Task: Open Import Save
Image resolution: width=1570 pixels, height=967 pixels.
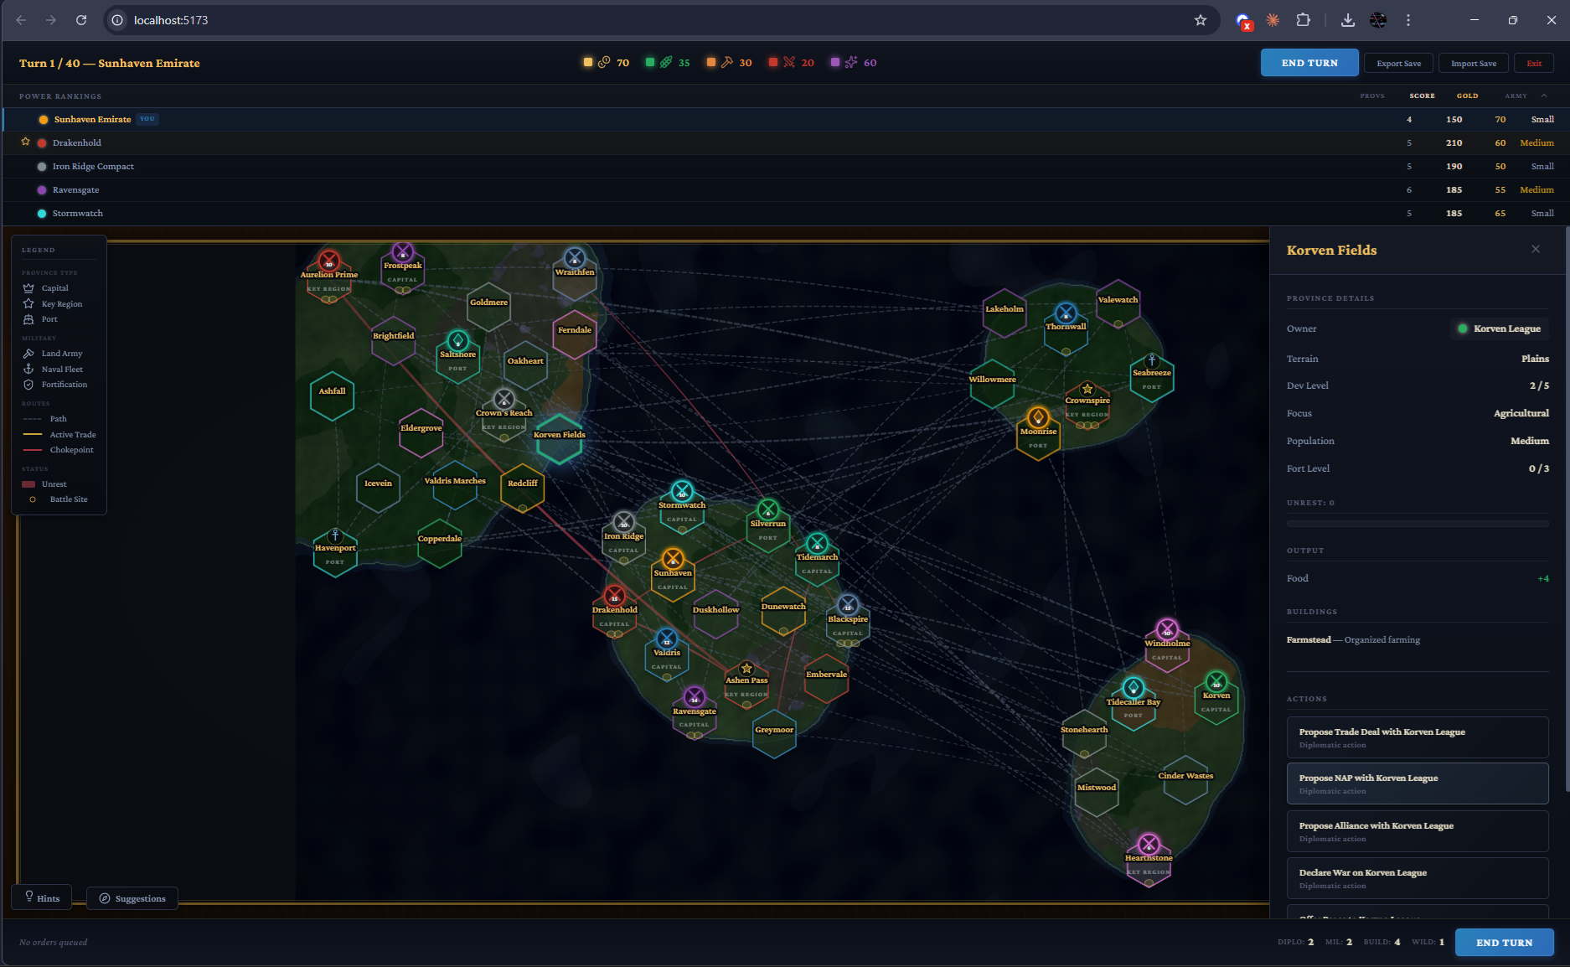Action: [1473, 63]
